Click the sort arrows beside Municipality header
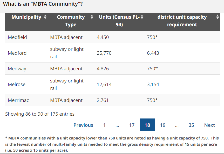Viewport: 224px width, 154px height. click(45, 17)
